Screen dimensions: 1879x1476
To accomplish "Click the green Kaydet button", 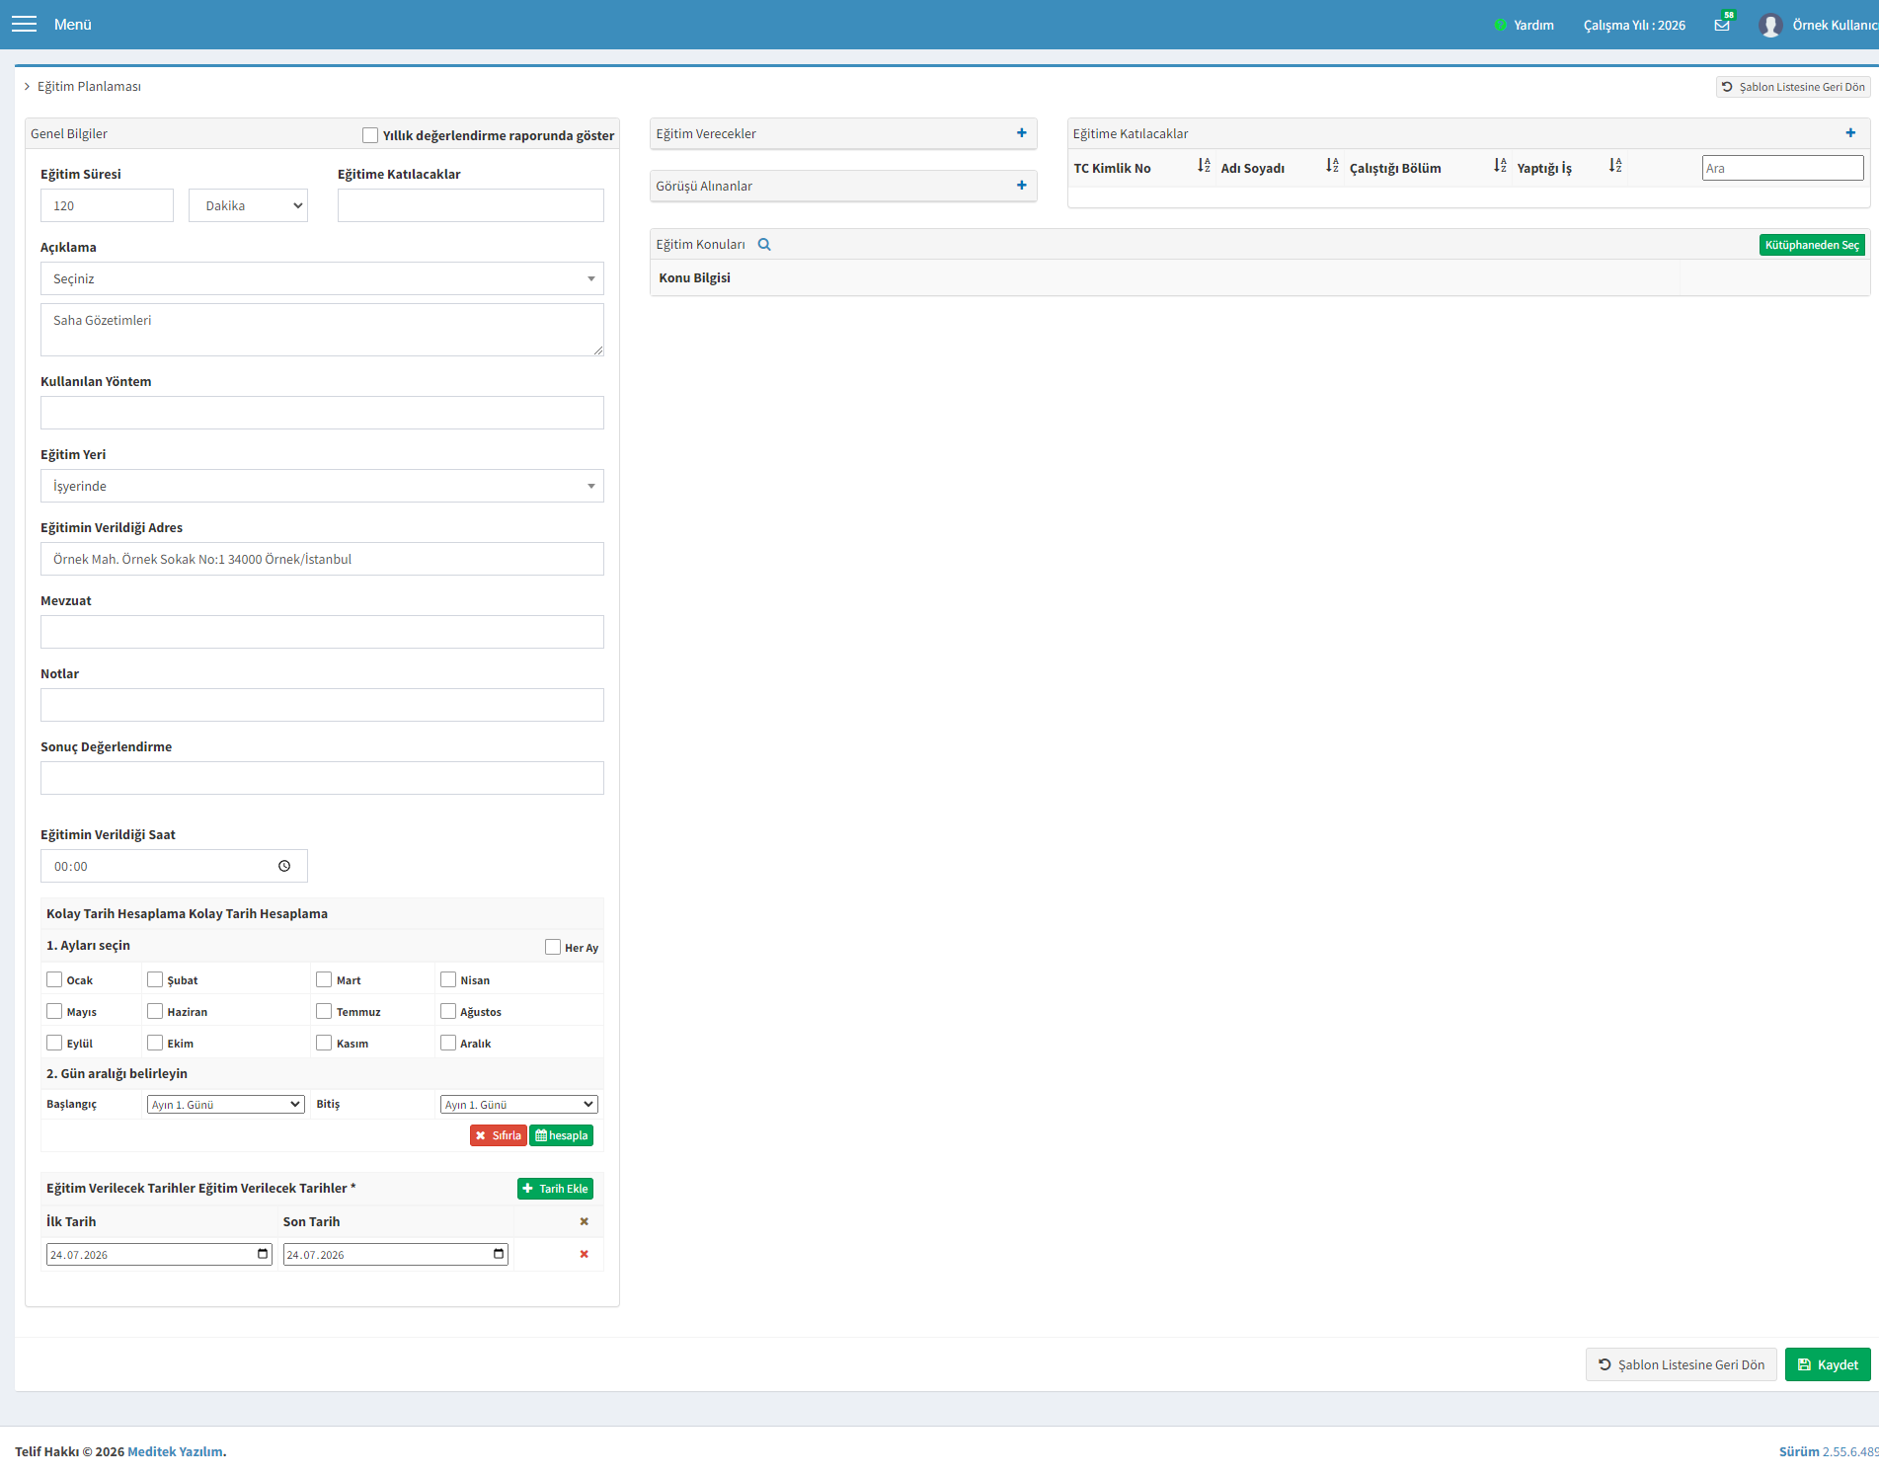I will (x=1828, y=1364).
